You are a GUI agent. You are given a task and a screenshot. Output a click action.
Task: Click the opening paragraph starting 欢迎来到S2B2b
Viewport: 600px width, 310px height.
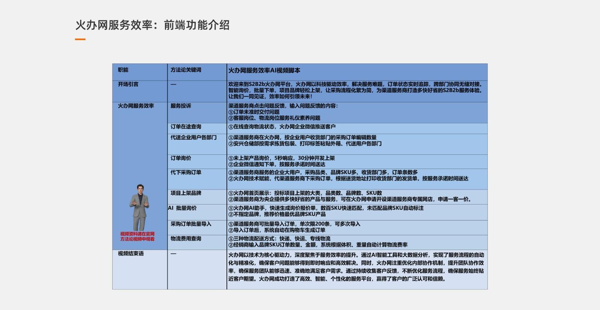tap(355, 90)
